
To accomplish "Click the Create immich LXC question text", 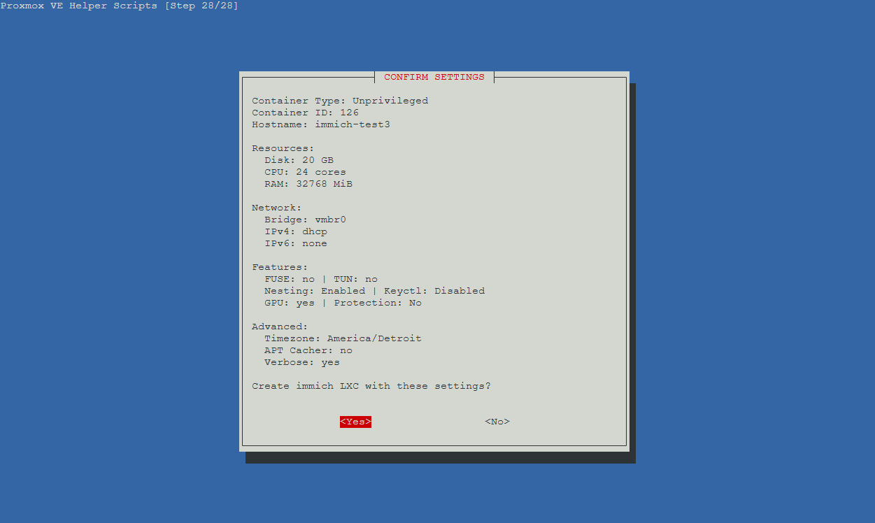I will [x=372, y=386].
